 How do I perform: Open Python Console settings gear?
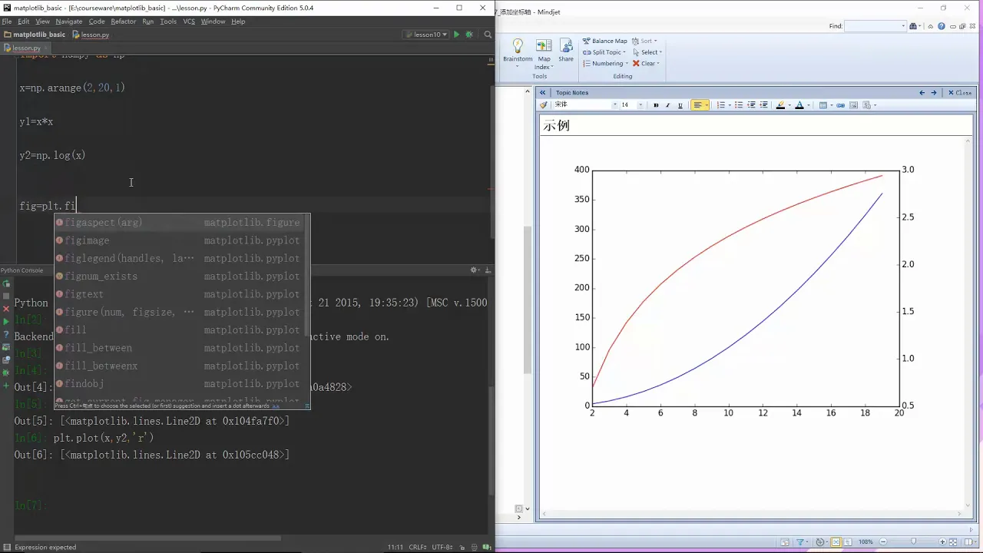(475, 270)
